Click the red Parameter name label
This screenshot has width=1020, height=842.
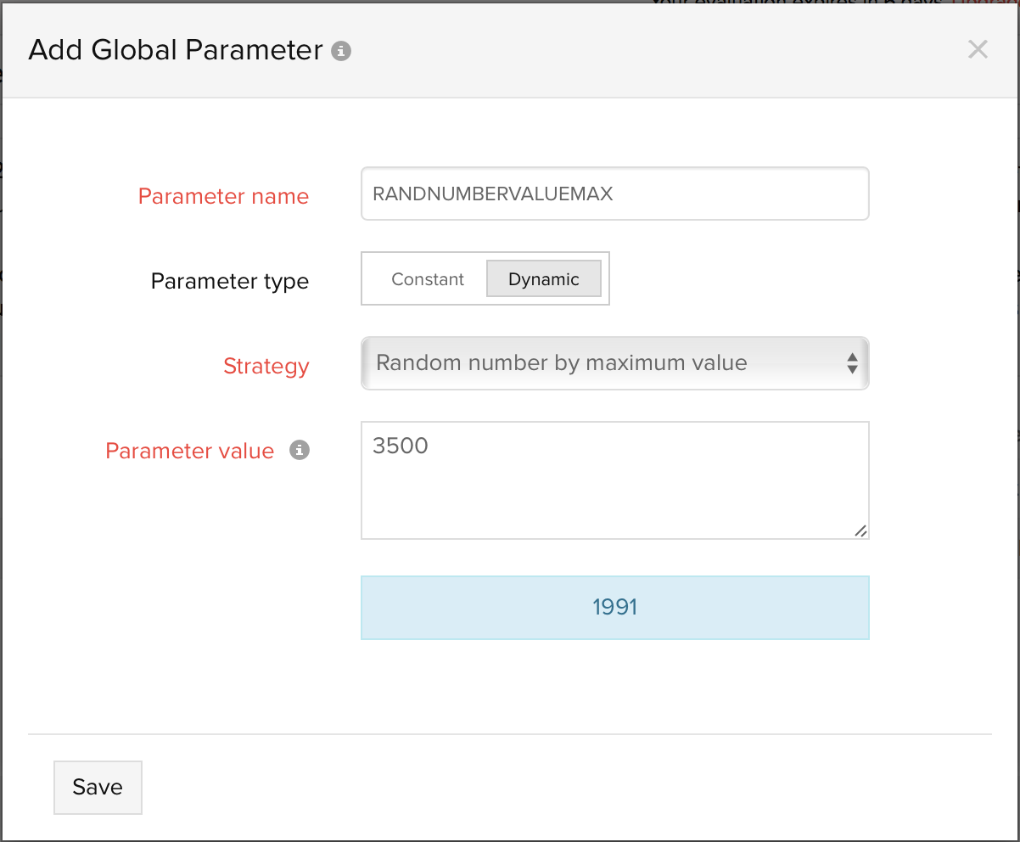pos(223,196)
